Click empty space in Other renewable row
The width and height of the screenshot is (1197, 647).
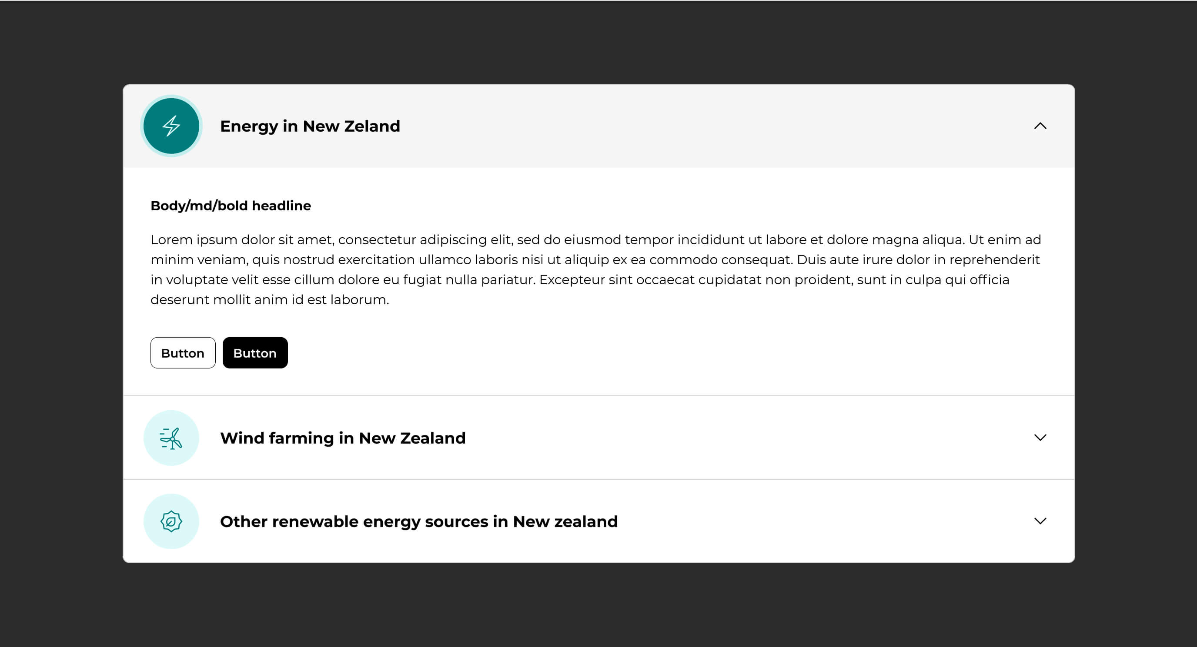(x=813, y=521)
